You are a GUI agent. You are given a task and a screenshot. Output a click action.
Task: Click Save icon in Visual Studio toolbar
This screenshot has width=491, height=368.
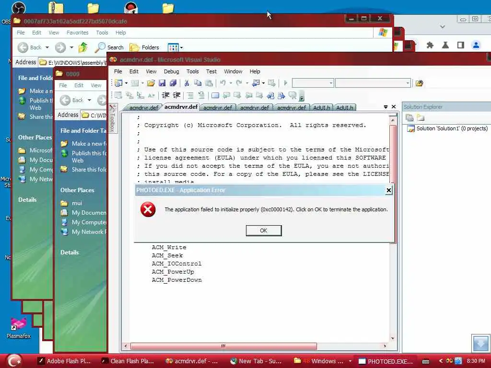[x=162, y=83]
